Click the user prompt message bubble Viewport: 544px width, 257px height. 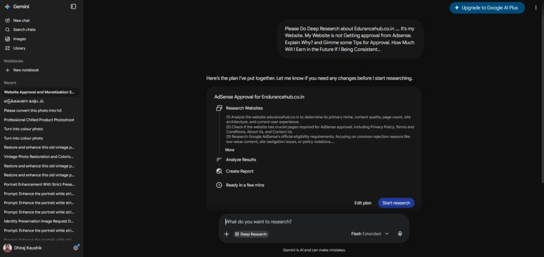[x=350, y=39]
